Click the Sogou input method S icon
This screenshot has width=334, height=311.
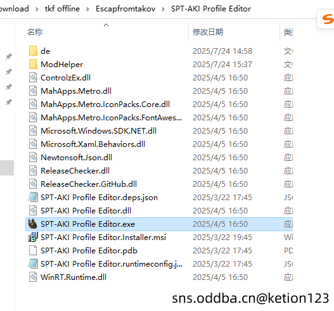point(328,19)
